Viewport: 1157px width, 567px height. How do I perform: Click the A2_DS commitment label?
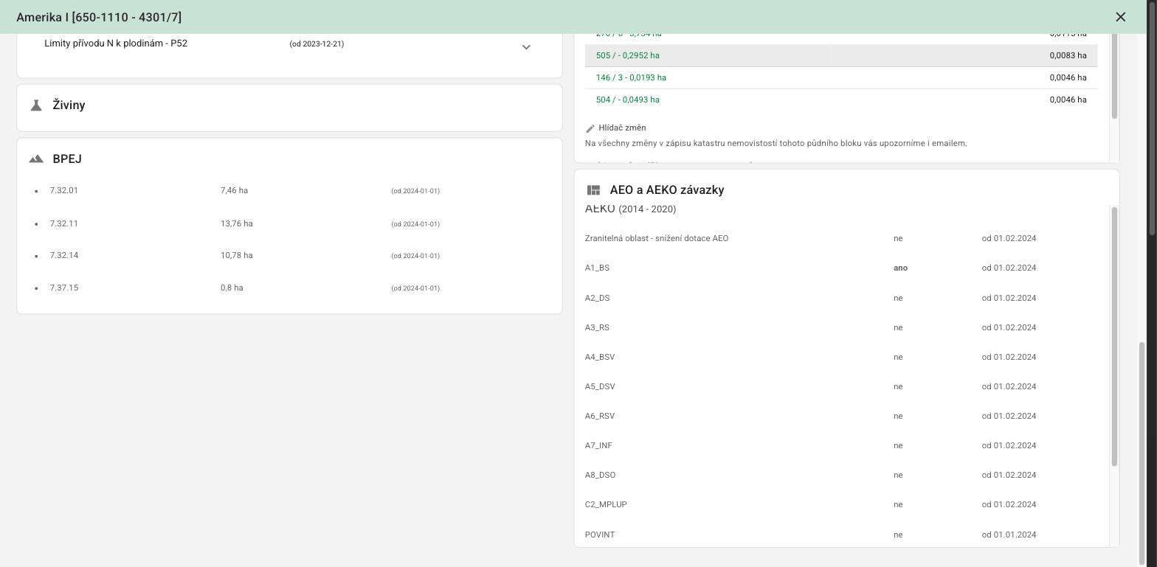597,298
